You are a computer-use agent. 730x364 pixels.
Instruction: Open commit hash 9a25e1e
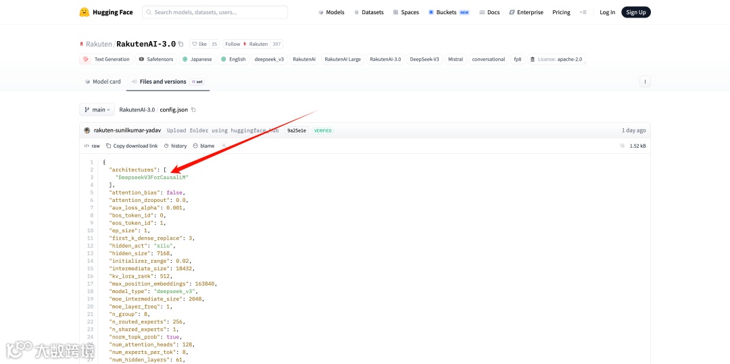coord(297,130)
